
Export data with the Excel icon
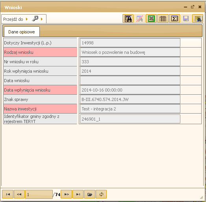click(x=151, y=18)
